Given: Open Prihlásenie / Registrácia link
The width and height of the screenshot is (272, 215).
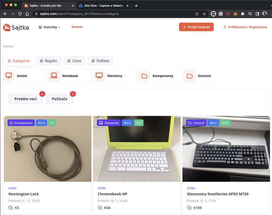Looking at the screenshot, I should coord(245,27).
